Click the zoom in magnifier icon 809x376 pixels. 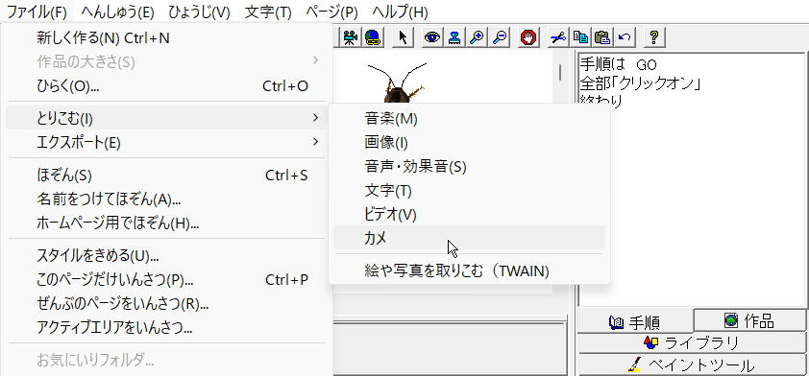(477, 37)
